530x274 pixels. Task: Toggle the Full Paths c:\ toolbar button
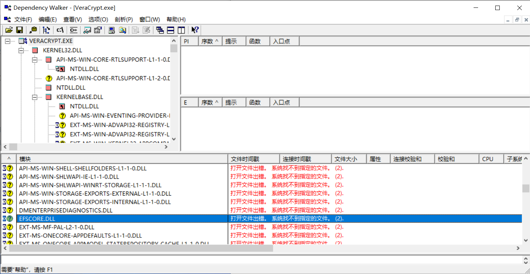click(60, 30)
